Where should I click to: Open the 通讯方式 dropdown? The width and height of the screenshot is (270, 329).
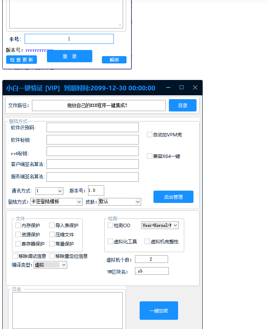[49, 191]
